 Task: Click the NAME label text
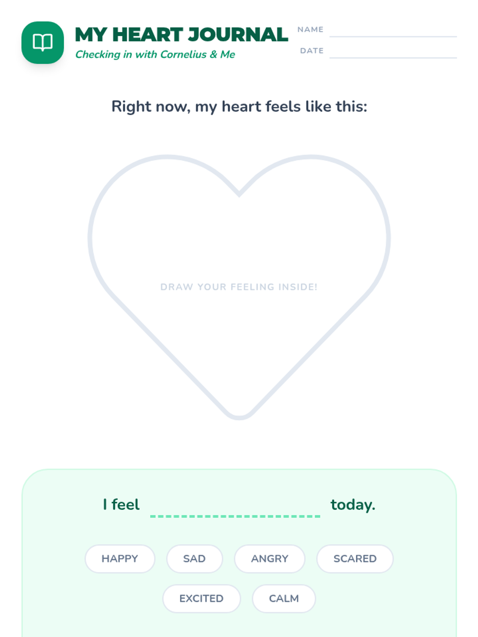[x=310, y=29]
